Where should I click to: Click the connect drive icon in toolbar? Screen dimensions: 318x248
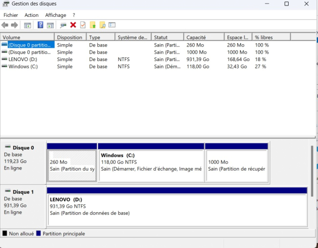pos(63,25)
